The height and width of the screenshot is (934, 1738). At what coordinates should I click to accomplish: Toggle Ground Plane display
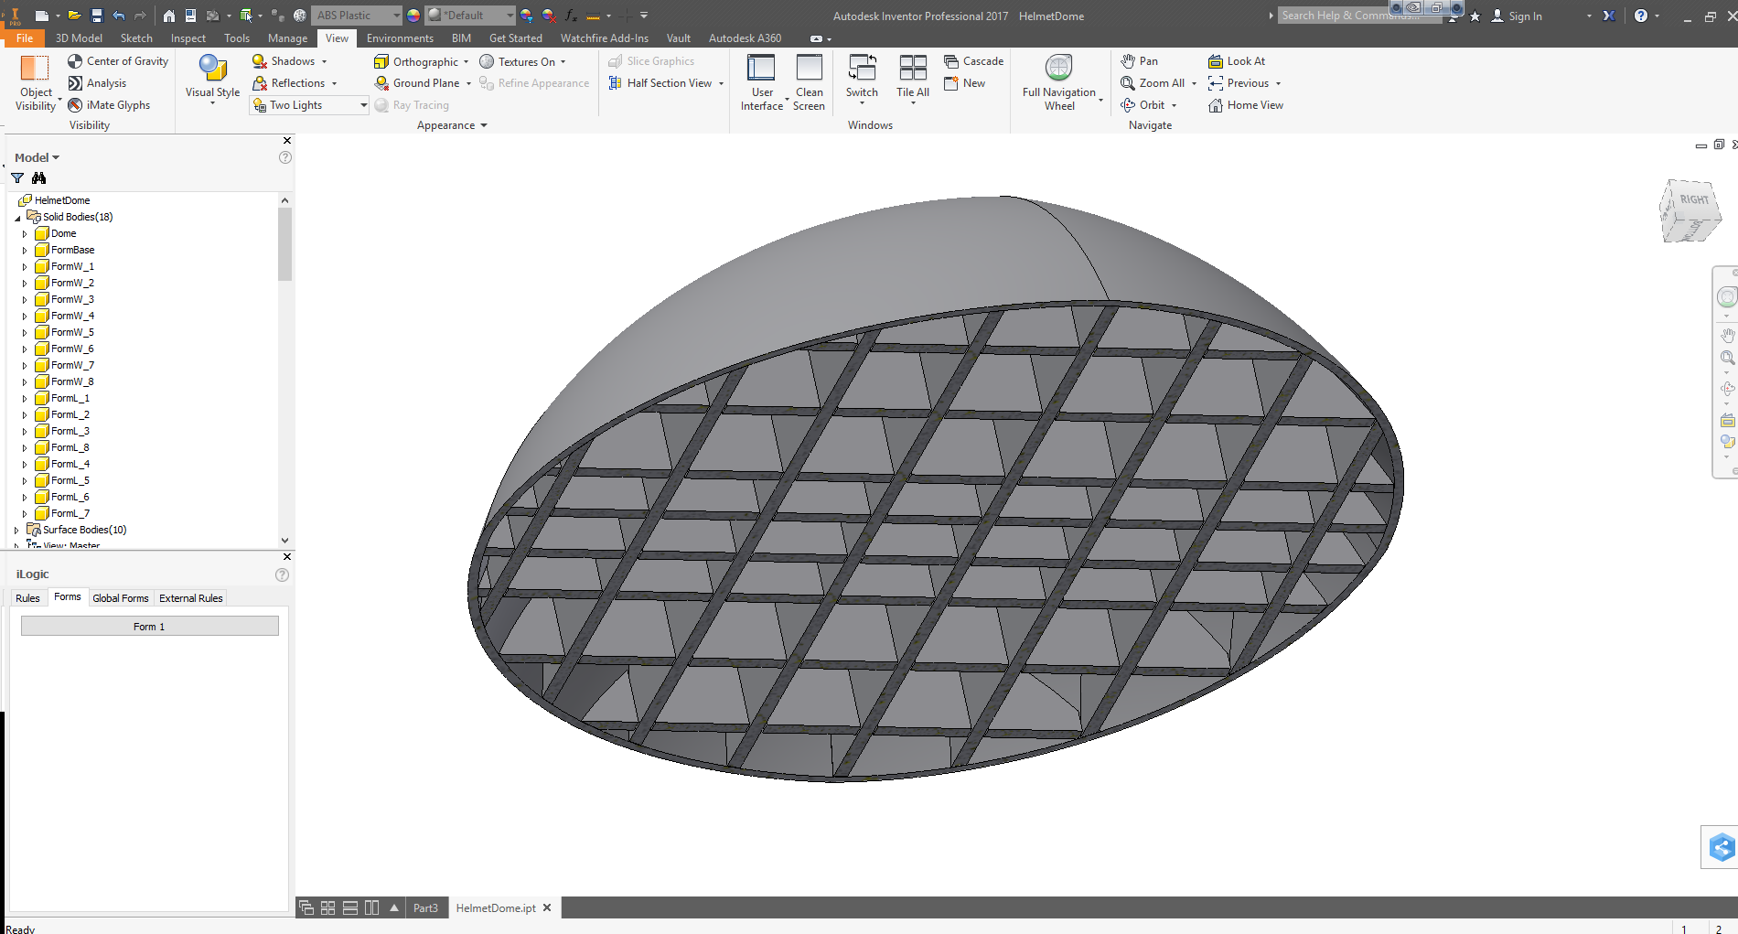[x=417, y=83]
